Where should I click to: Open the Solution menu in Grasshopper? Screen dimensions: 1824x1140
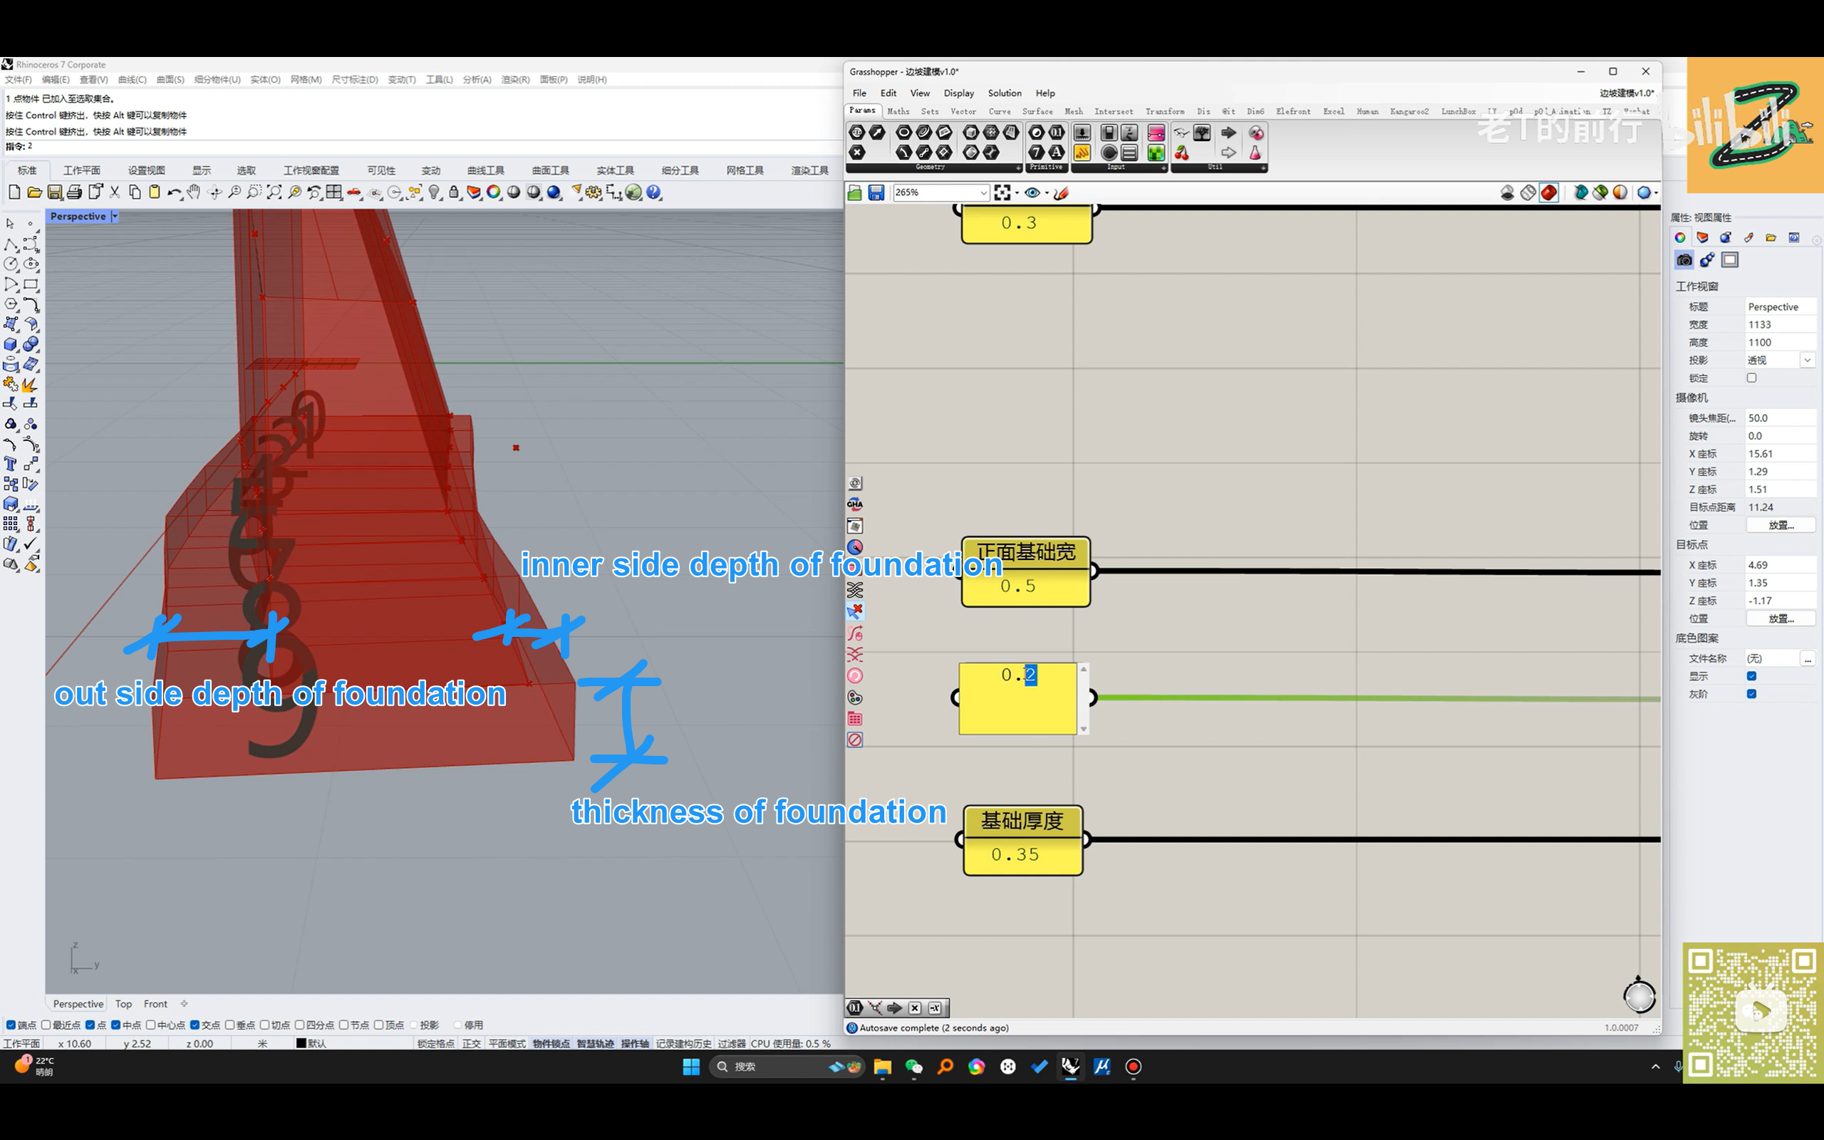1004,93
